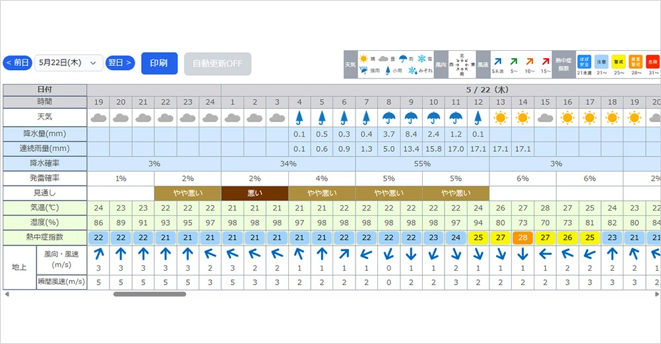
Task: Click the cloud weather icon at 15 o'clock
Action: (x=545, y=118)
